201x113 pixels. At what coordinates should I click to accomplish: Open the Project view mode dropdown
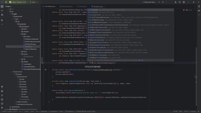click(9, 6)
